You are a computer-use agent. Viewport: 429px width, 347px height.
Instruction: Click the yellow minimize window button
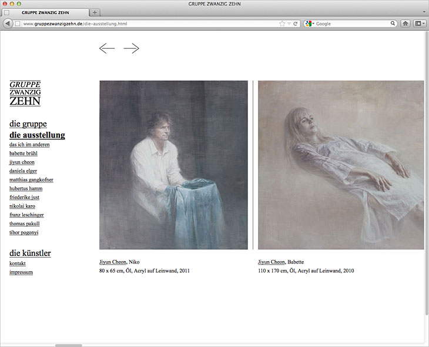(x=12, y=4)
